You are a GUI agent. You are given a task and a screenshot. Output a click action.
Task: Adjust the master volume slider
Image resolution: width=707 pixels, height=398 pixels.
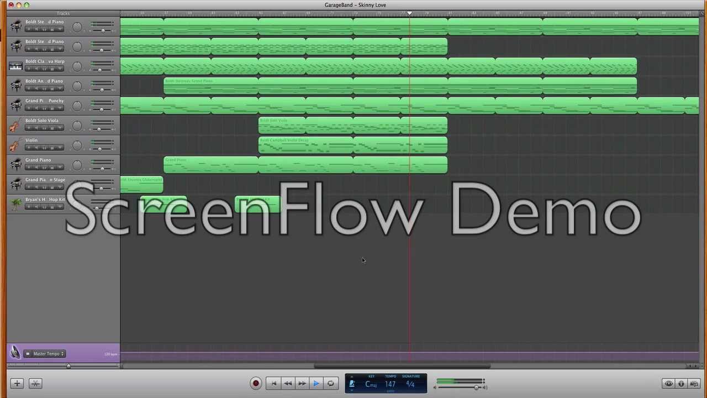click(476, 387)
